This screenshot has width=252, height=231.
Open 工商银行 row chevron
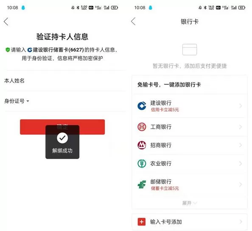241,127
